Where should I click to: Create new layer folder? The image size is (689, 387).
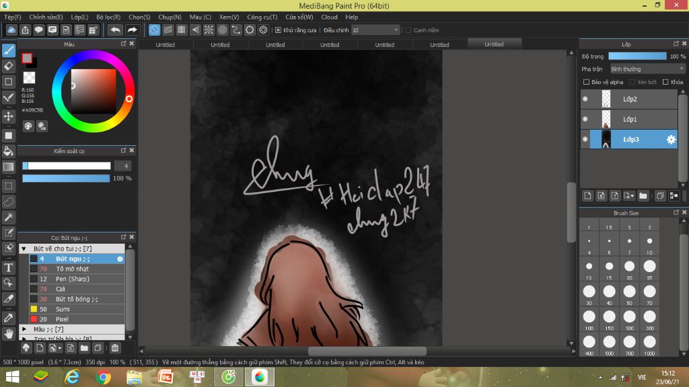643,196
